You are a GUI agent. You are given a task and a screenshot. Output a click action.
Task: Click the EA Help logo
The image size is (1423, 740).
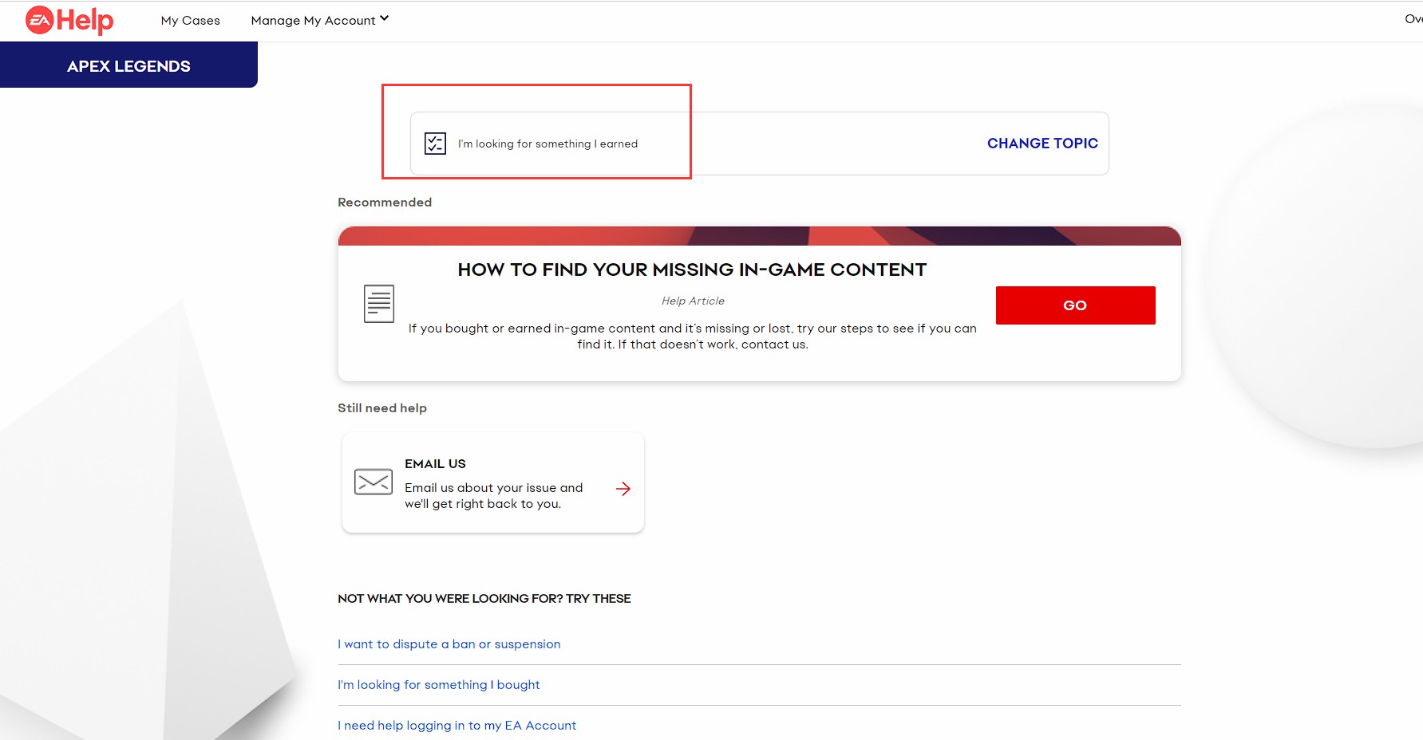(69, 20)
